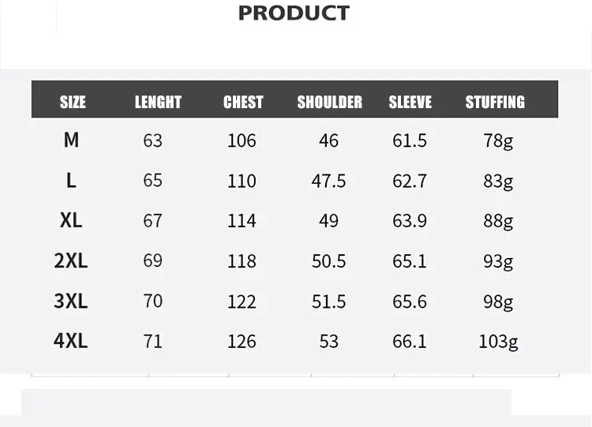Select stuffing value 103g in 4XL row

click(x=498, y=342)
